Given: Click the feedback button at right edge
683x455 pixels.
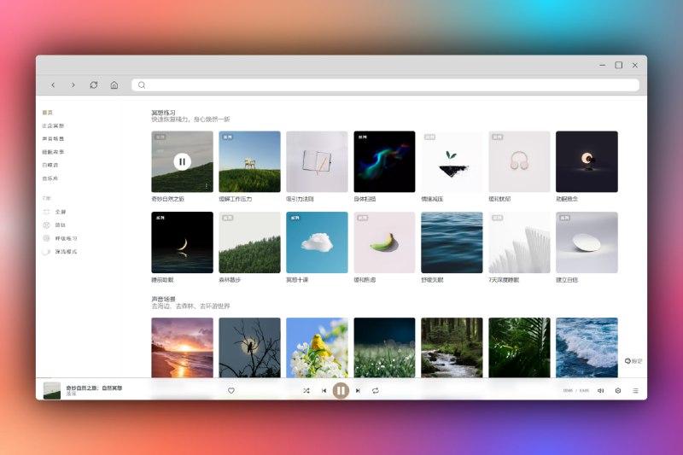Looking at the screenshot, I should pyautogui.click(x=633, y=361).
